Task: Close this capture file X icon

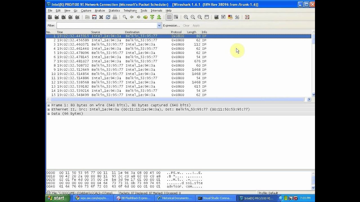Action: [101, 17]
